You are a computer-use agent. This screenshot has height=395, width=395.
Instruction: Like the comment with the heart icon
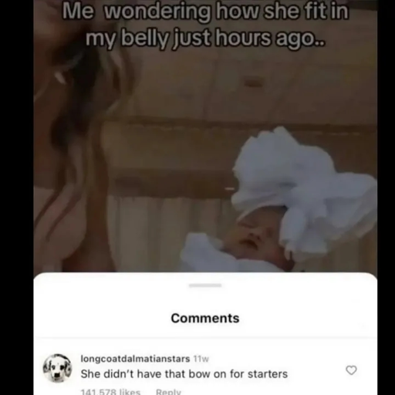[351, 370]
